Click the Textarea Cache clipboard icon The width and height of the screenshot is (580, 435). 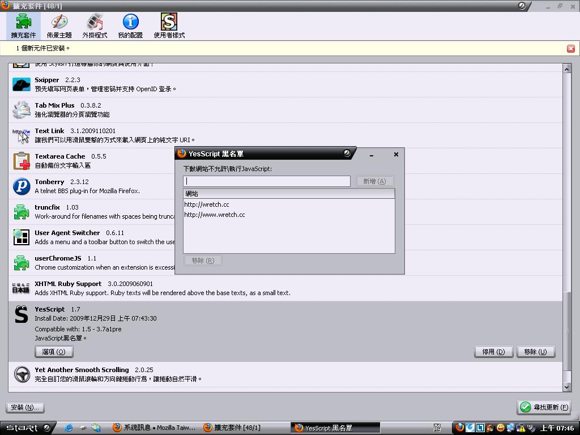click(x=21, y=161)
